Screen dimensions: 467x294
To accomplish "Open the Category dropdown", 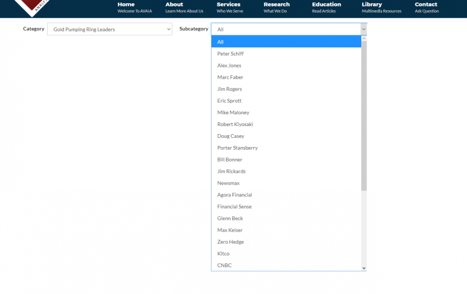I will 110,30.
